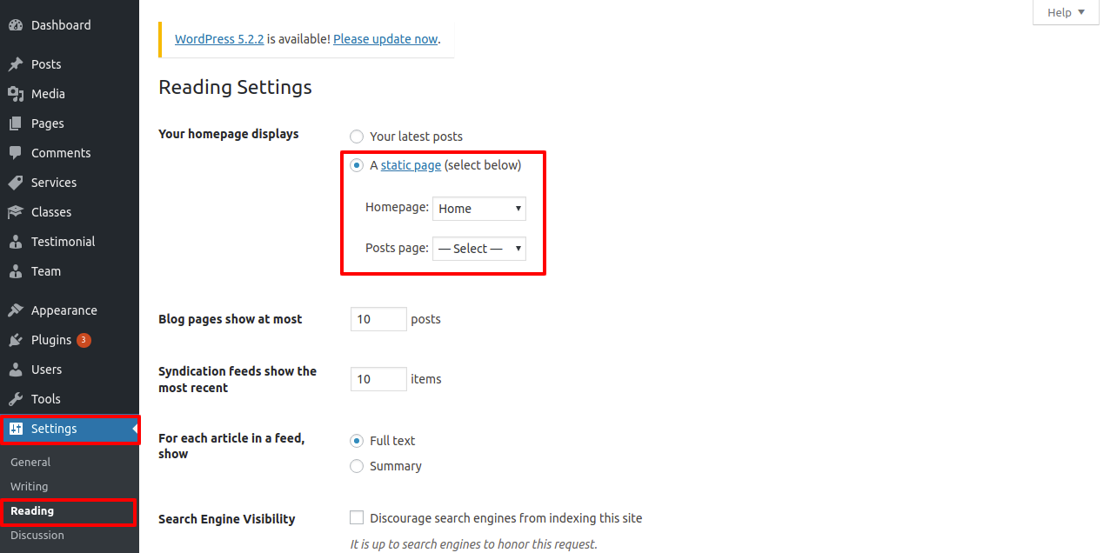This screenshot has height=553, width=1117.
Task: Select the 'Your latest posts' radio button
Action: click(357, 137)
